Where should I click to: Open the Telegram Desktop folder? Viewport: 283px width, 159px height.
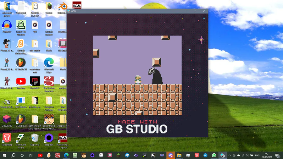[x=49, y=103]
